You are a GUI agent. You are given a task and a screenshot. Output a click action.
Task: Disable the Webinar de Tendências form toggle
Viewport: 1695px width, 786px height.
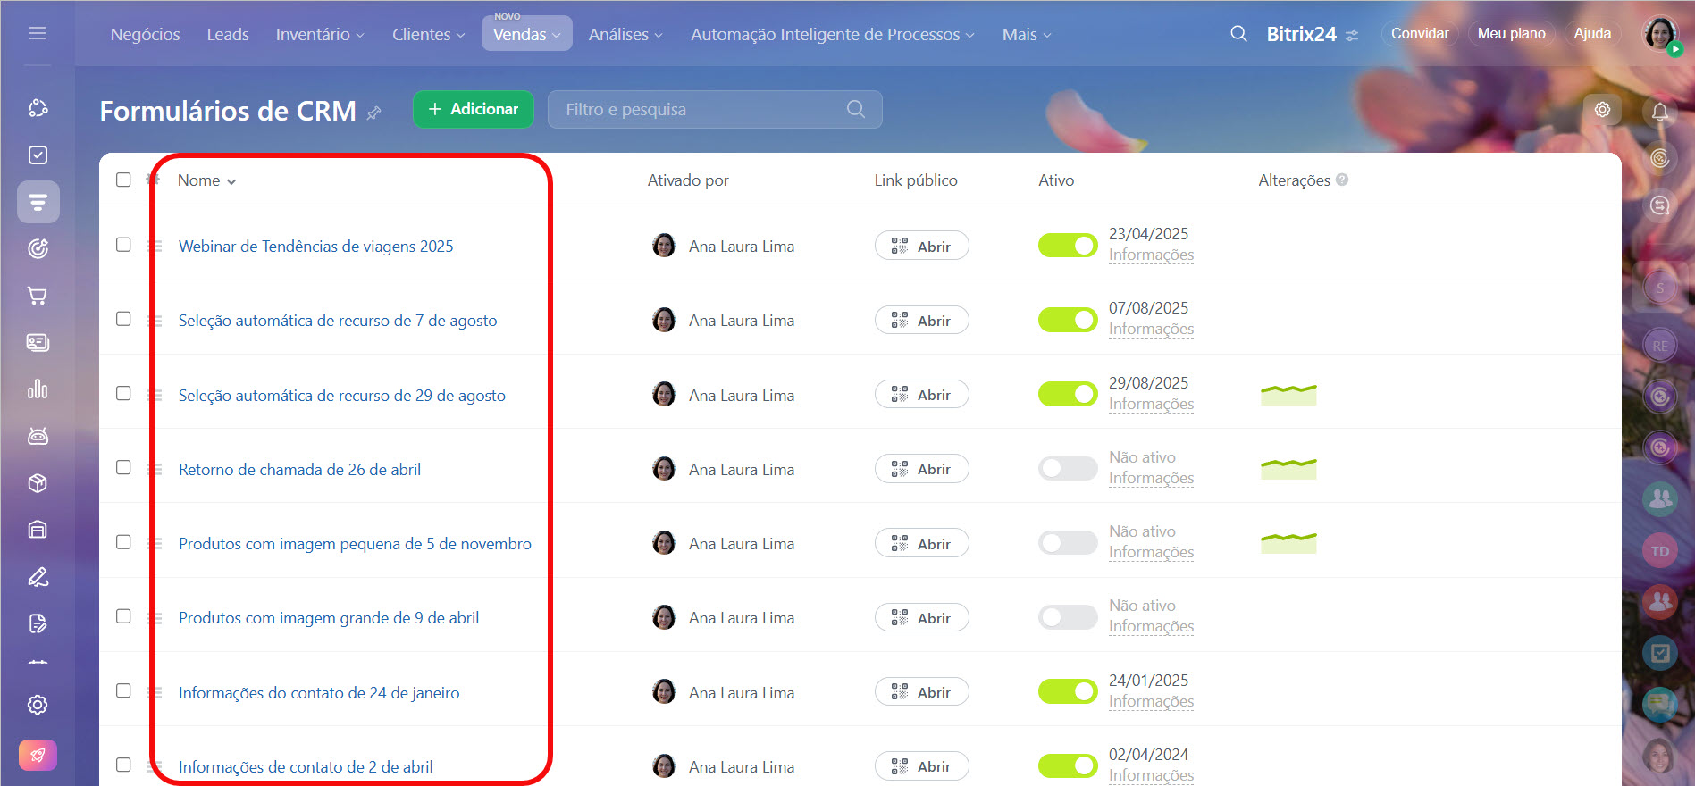[x=1067, y=246]
